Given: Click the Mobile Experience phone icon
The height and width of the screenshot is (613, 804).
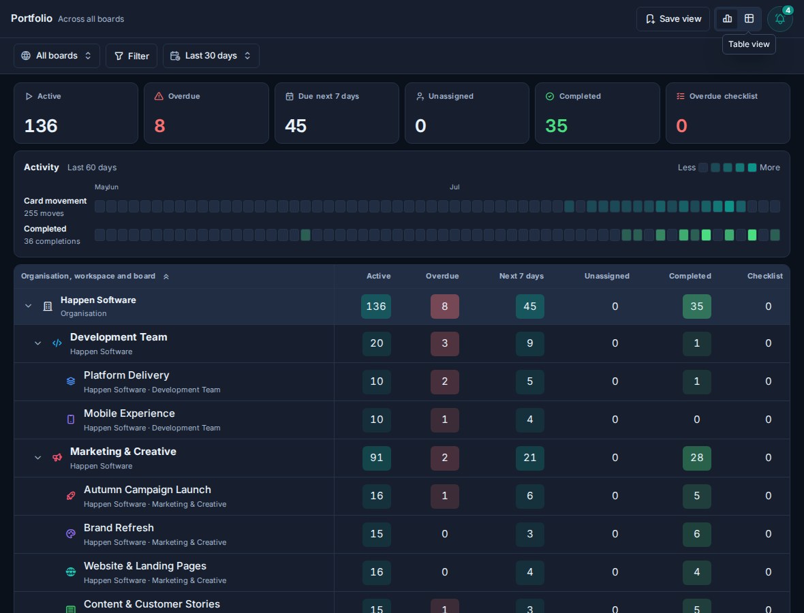Looking at the screenshot, I should coord(71,420).
